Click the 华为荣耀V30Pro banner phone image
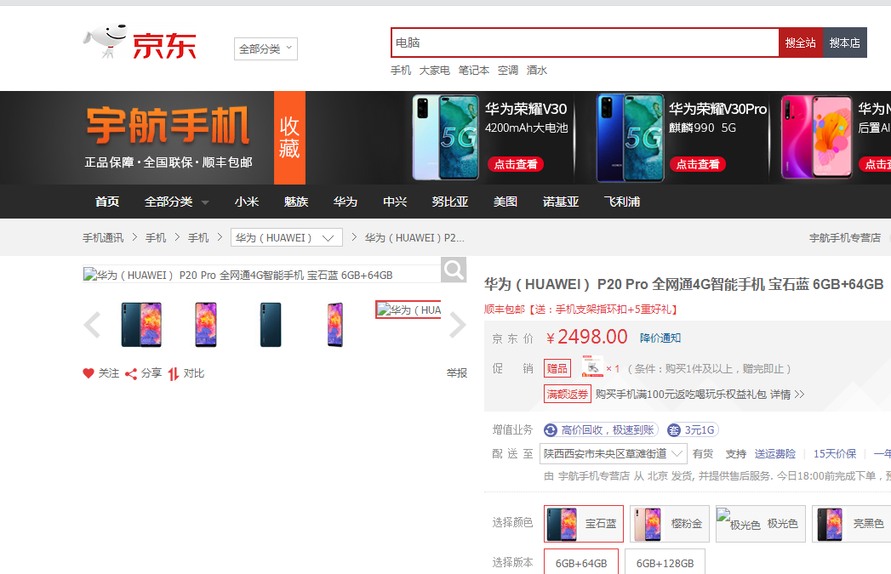 pos(631,138)
